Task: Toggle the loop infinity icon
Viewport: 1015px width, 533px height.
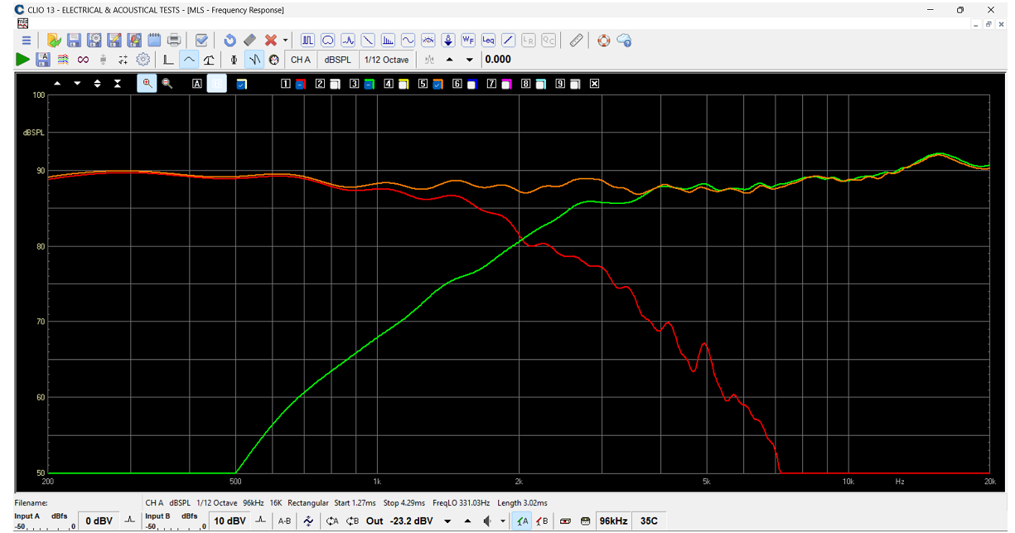Action: coord(83,60)
